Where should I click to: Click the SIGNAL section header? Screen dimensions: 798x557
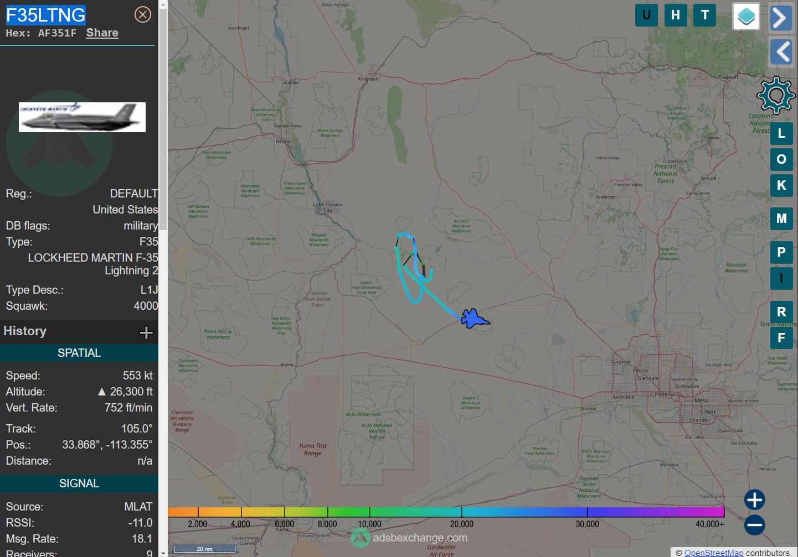pos(79,483)
